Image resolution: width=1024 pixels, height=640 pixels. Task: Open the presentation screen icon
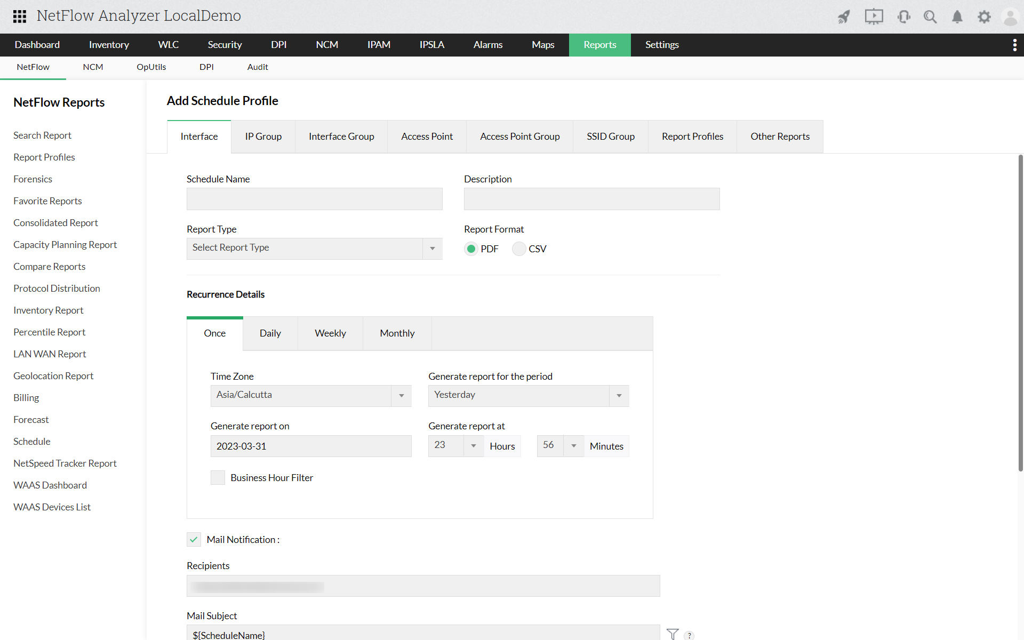(874, 17)
